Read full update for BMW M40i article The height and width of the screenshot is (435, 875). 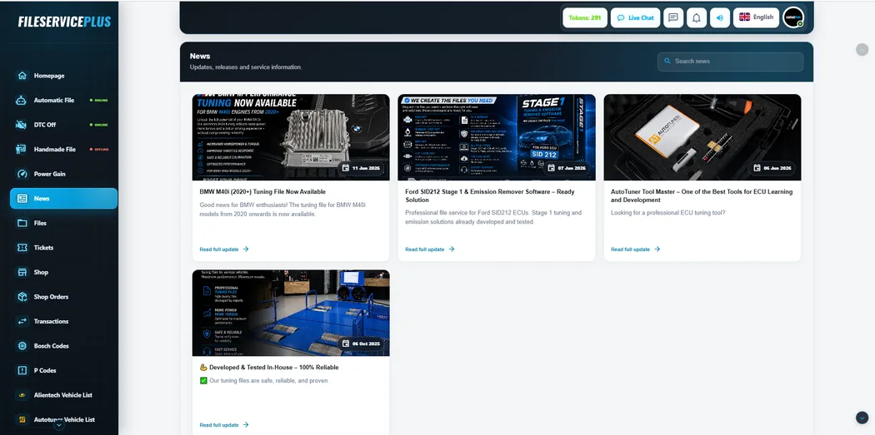(224, 250)
